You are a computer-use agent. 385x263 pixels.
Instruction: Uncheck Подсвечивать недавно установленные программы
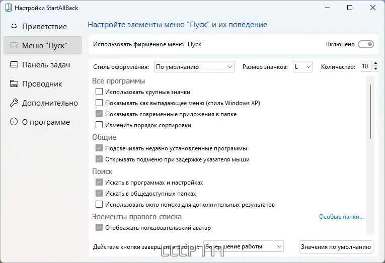99,148
